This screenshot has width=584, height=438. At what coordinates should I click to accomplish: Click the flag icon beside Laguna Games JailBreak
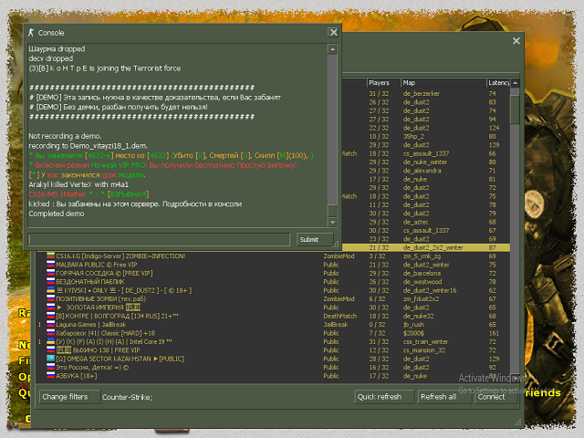51,325
